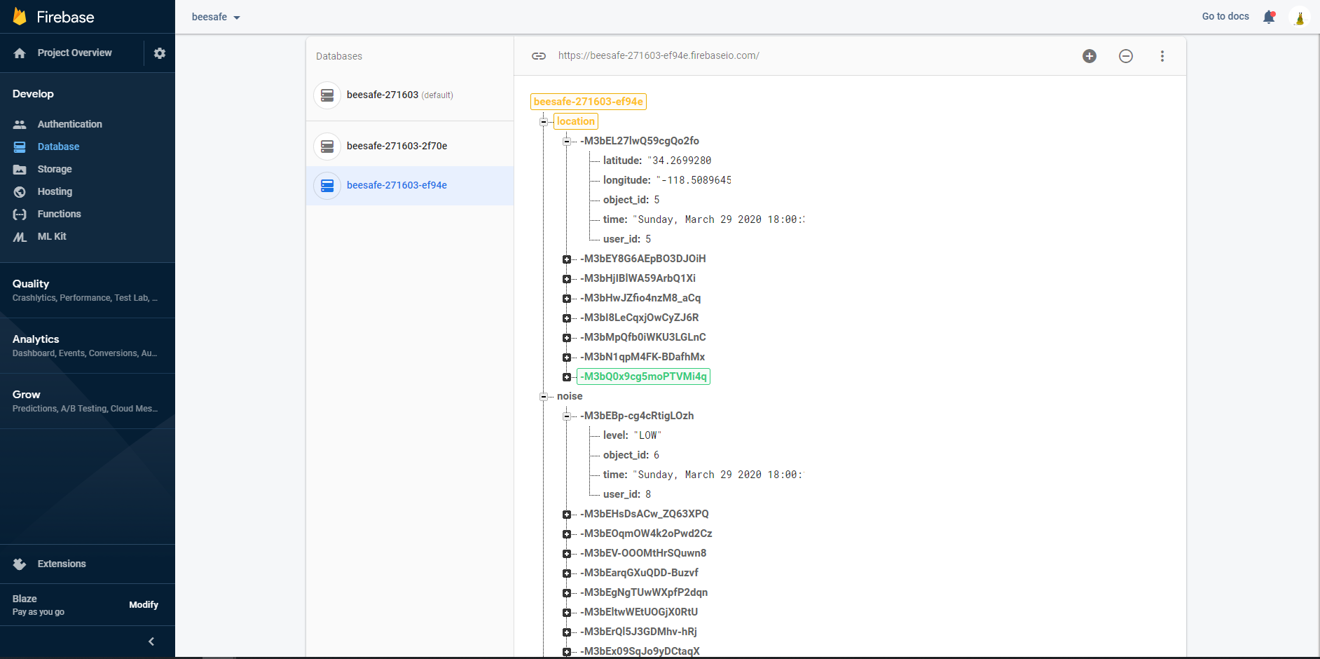The height and width of the screenshot is (659, 1320).
Task: Click the Go to docs link
Action: 1225,16
